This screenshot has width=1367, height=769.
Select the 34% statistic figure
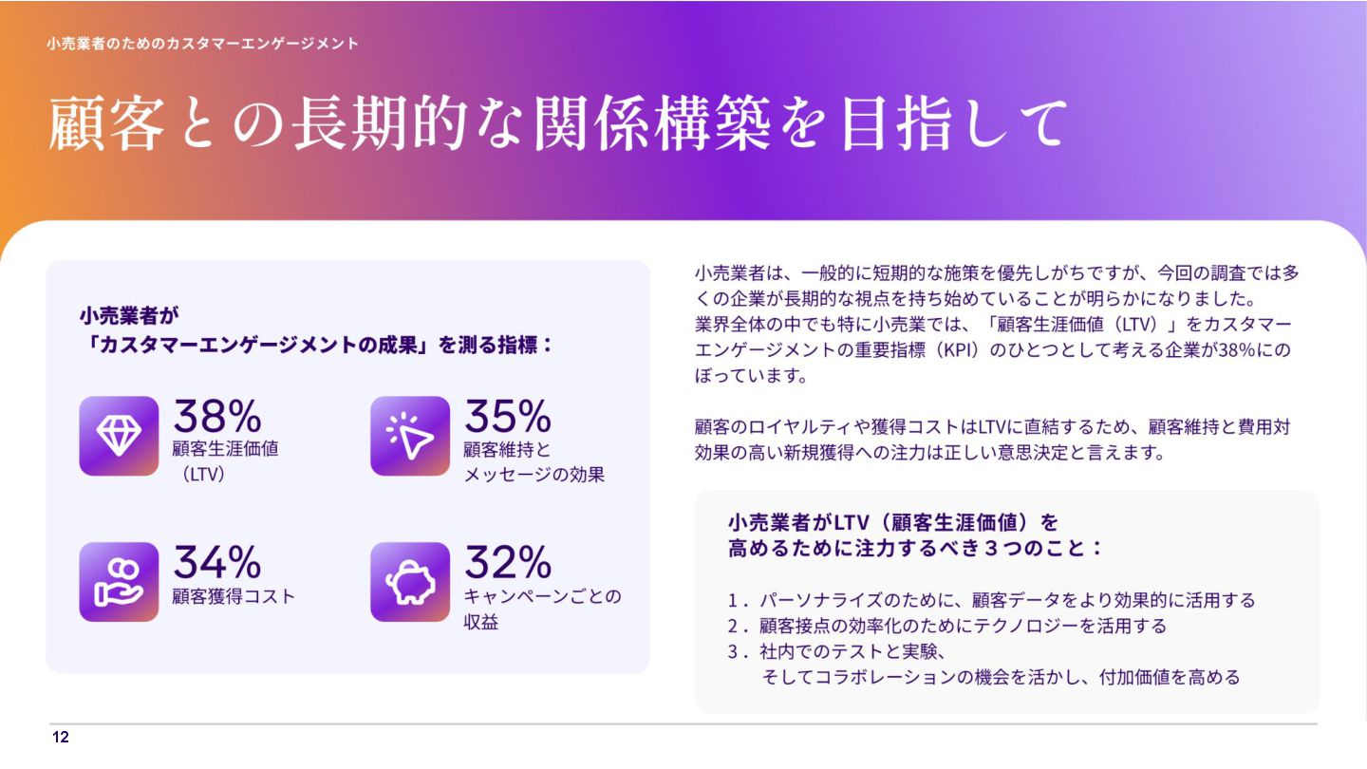tap(216, 562)
